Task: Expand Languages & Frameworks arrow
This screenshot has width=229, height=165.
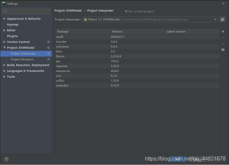Action: (x=4, y=71)
